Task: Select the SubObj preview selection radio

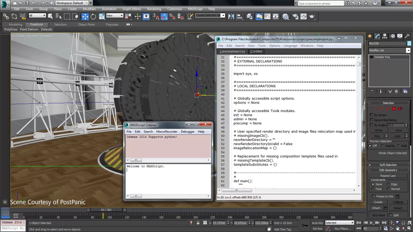Action: (382, 146)
